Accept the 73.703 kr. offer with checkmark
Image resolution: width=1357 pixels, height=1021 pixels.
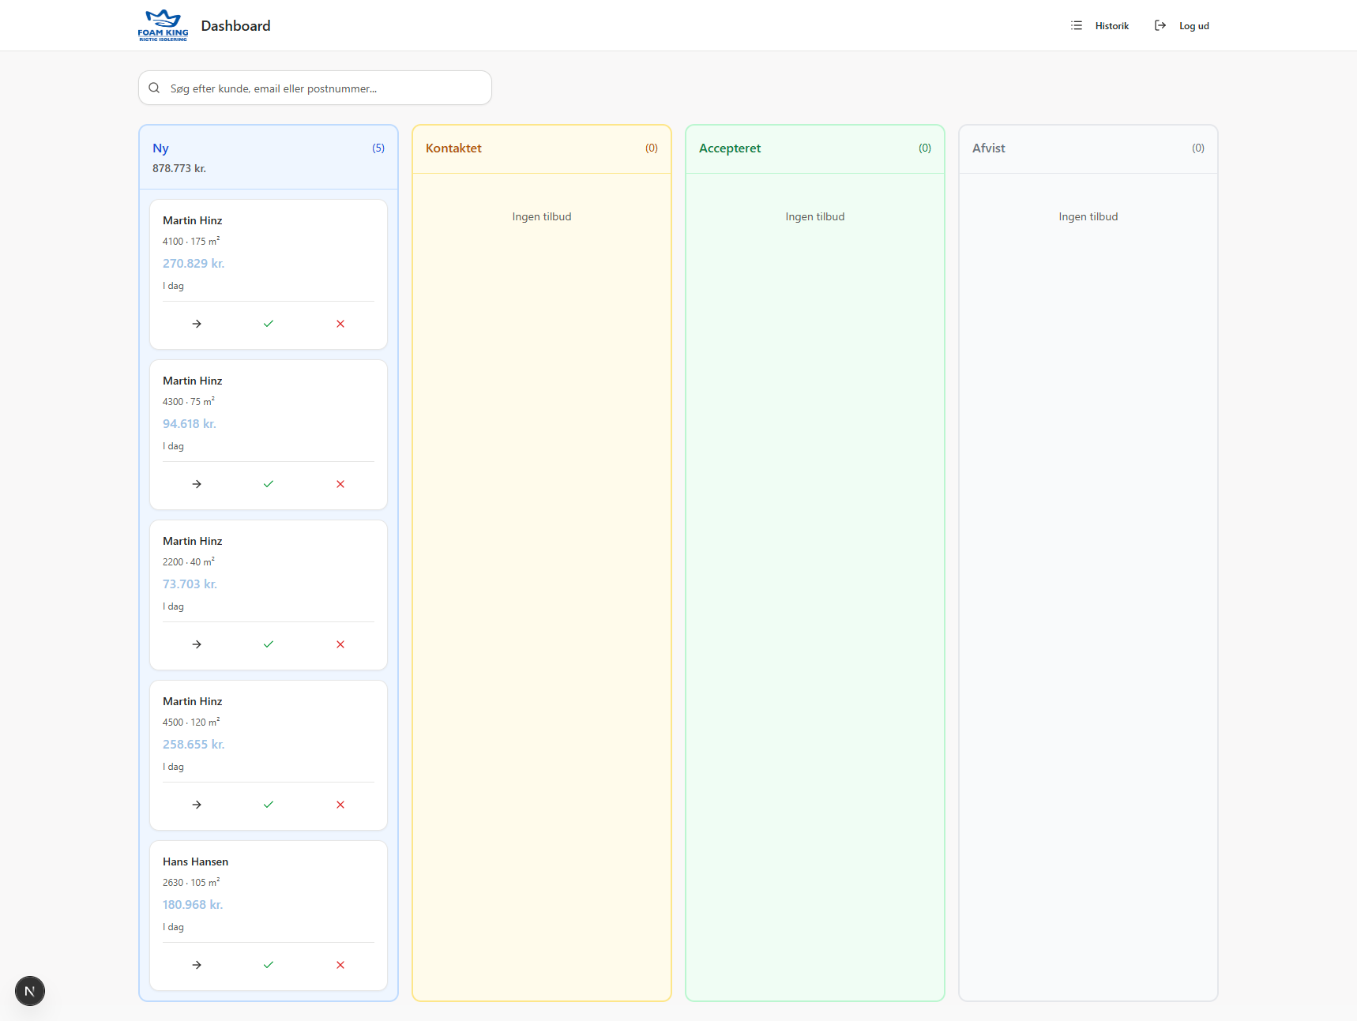[x=269, y=644]
